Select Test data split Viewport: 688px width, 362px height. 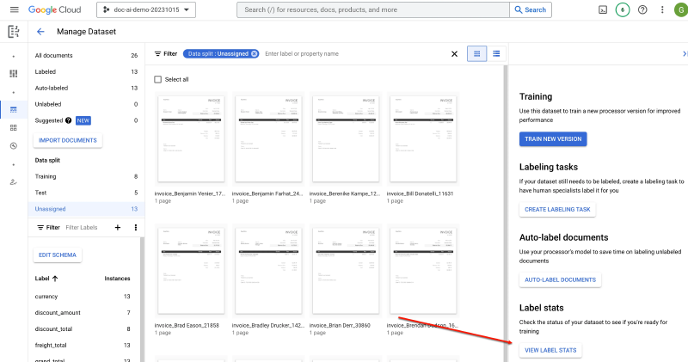click(86, 193)
